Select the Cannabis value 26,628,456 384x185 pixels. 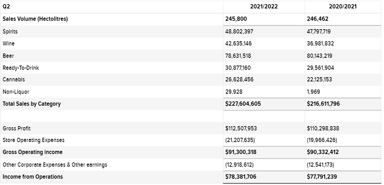click(239, 80)
